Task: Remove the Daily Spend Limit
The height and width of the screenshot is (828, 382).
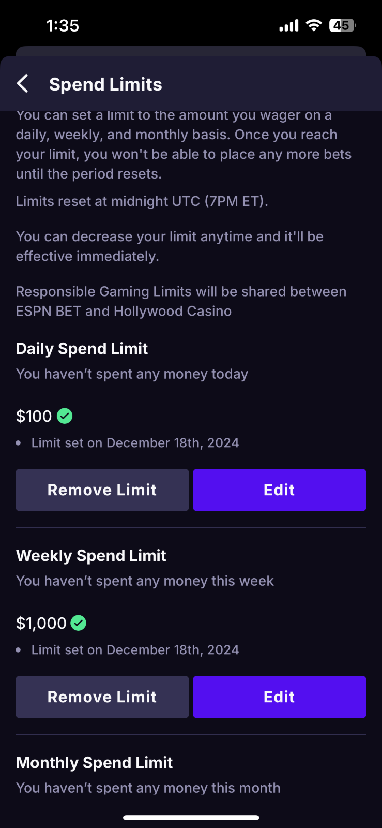Action: 102,490
